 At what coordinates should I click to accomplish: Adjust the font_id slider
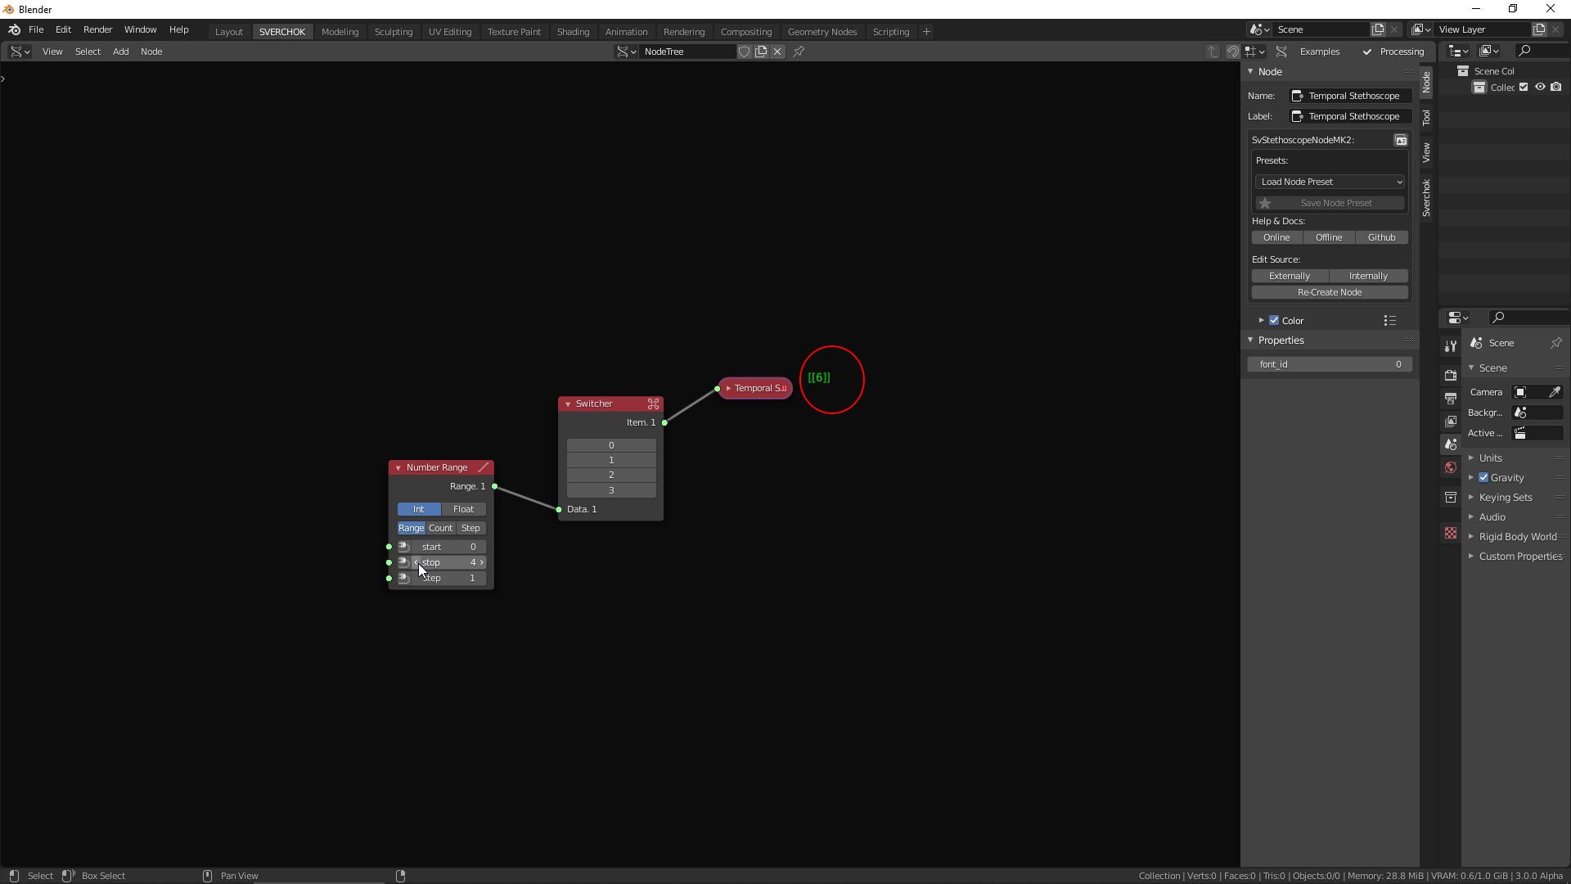(1330, 364)
